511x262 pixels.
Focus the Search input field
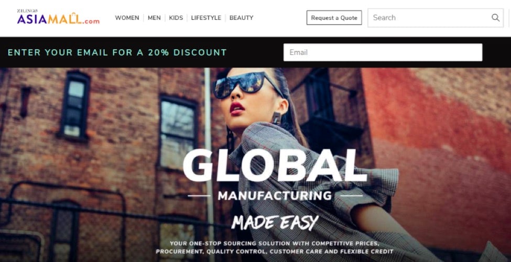tap(436, 18)
